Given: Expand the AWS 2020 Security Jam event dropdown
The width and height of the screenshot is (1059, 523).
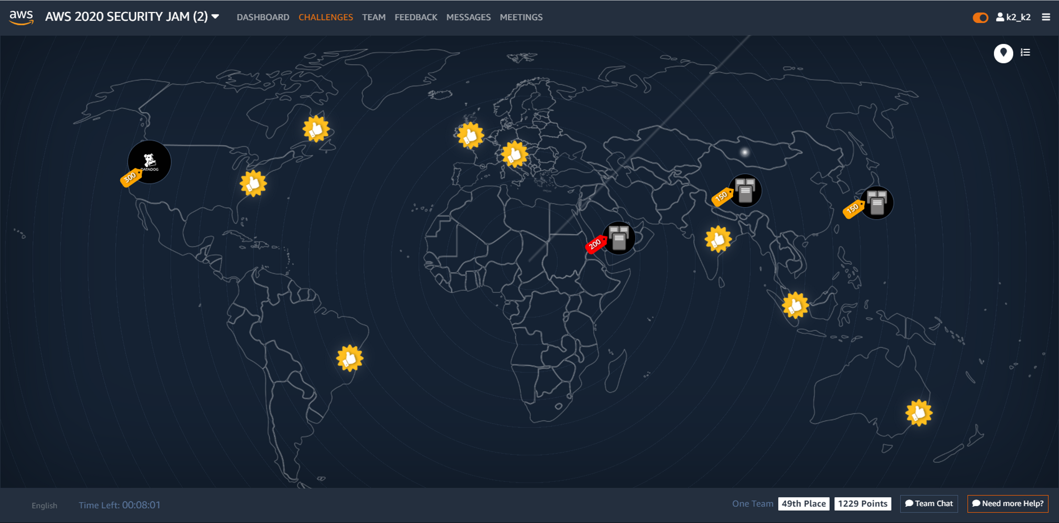Looking at the screenshot, I should coord(215,17).
